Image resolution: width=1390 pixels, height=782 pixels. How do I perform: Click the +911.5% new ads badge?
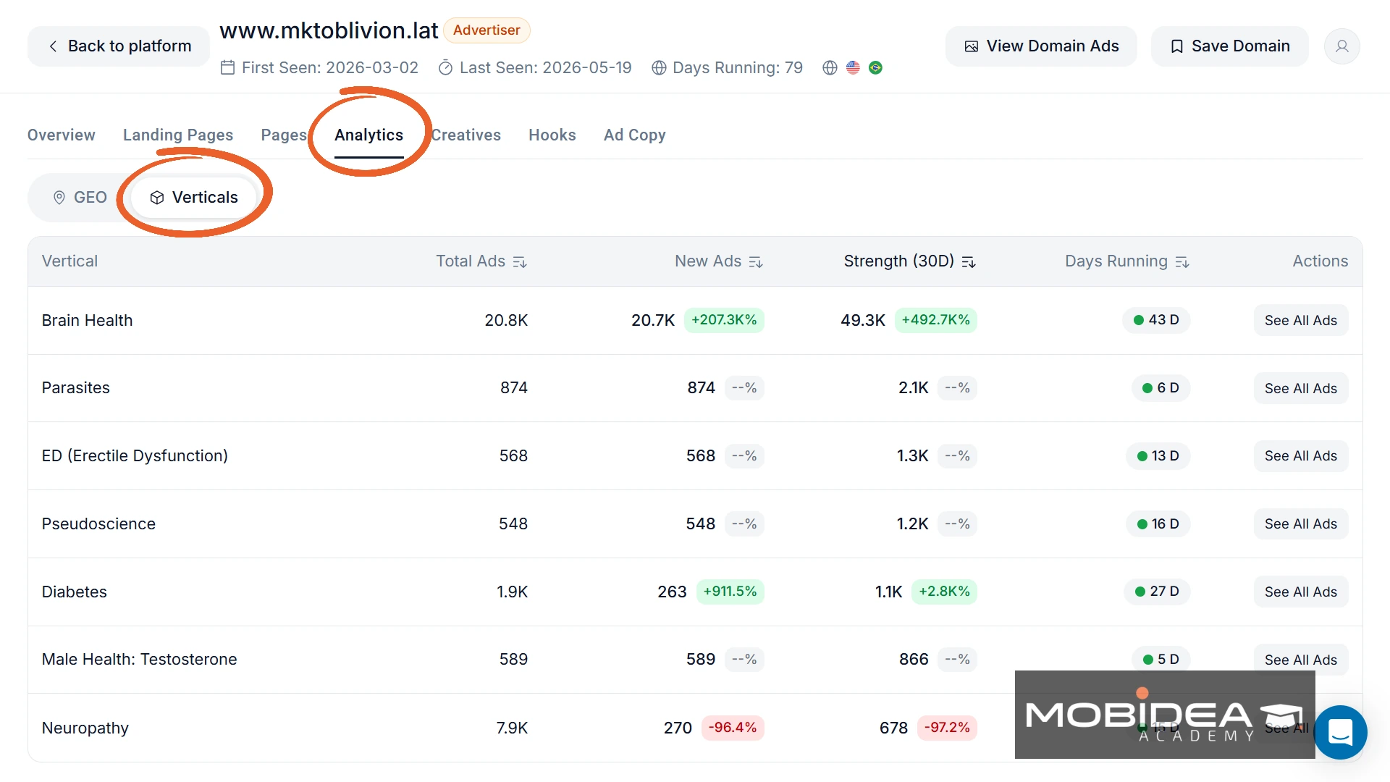tap(730, 591)
